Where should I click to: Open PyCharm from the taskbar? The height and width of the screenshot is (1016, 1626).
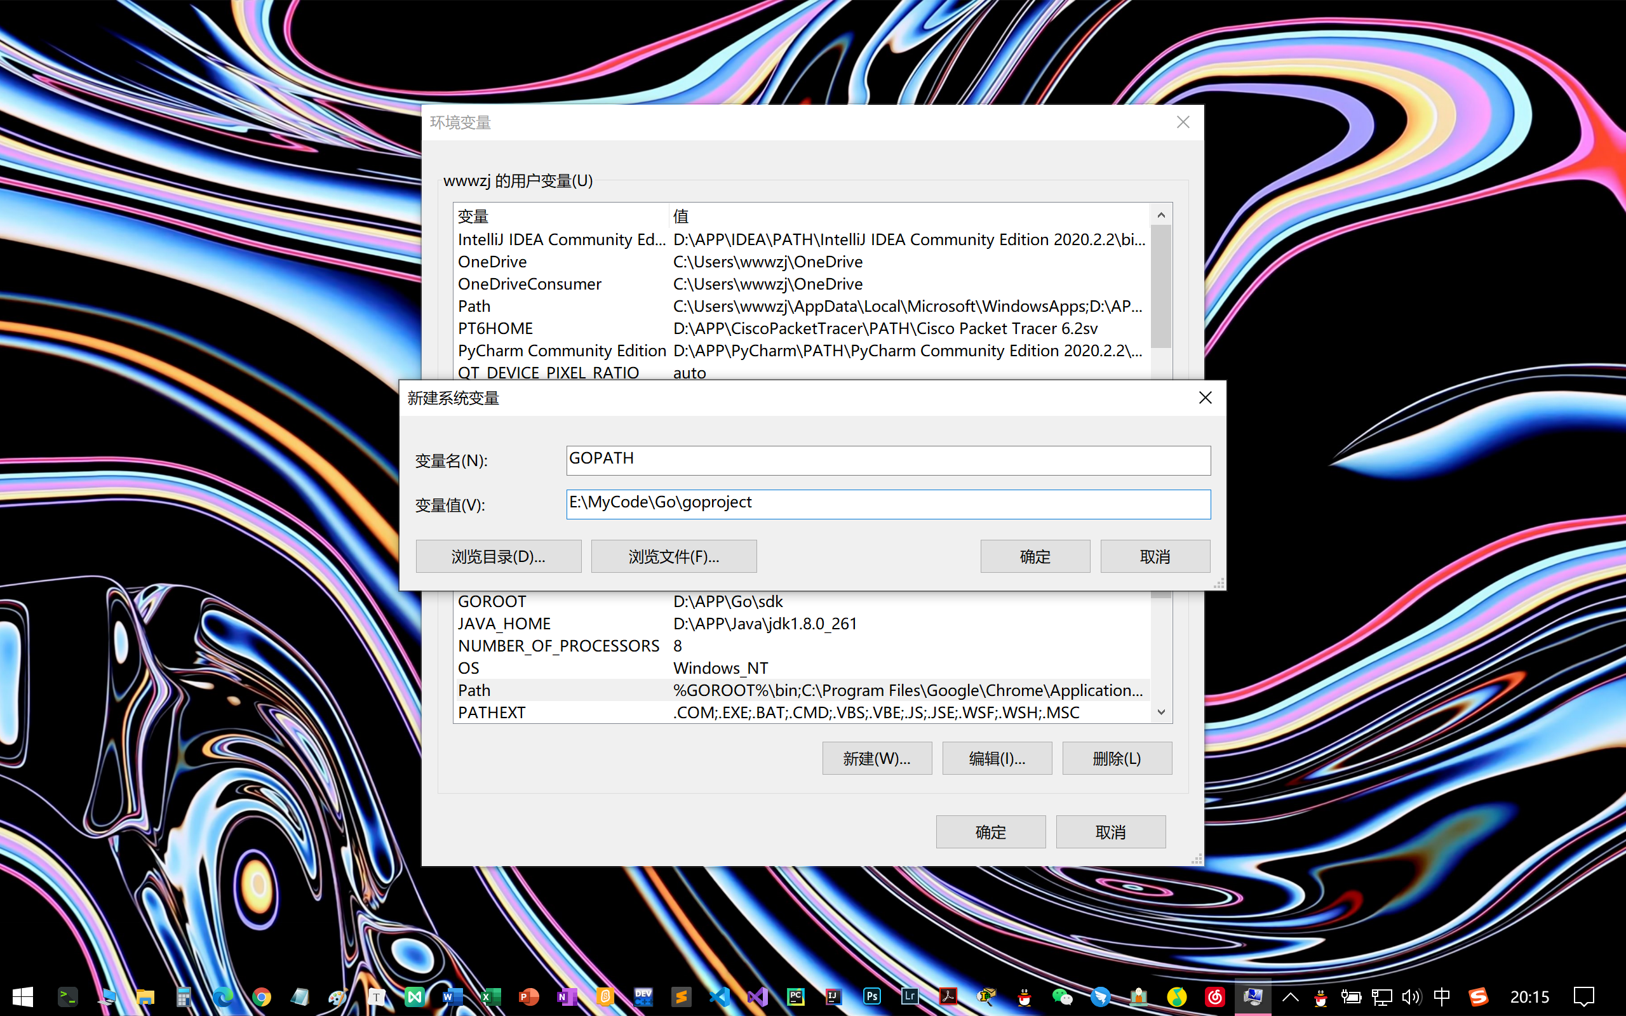pos(795,996)
